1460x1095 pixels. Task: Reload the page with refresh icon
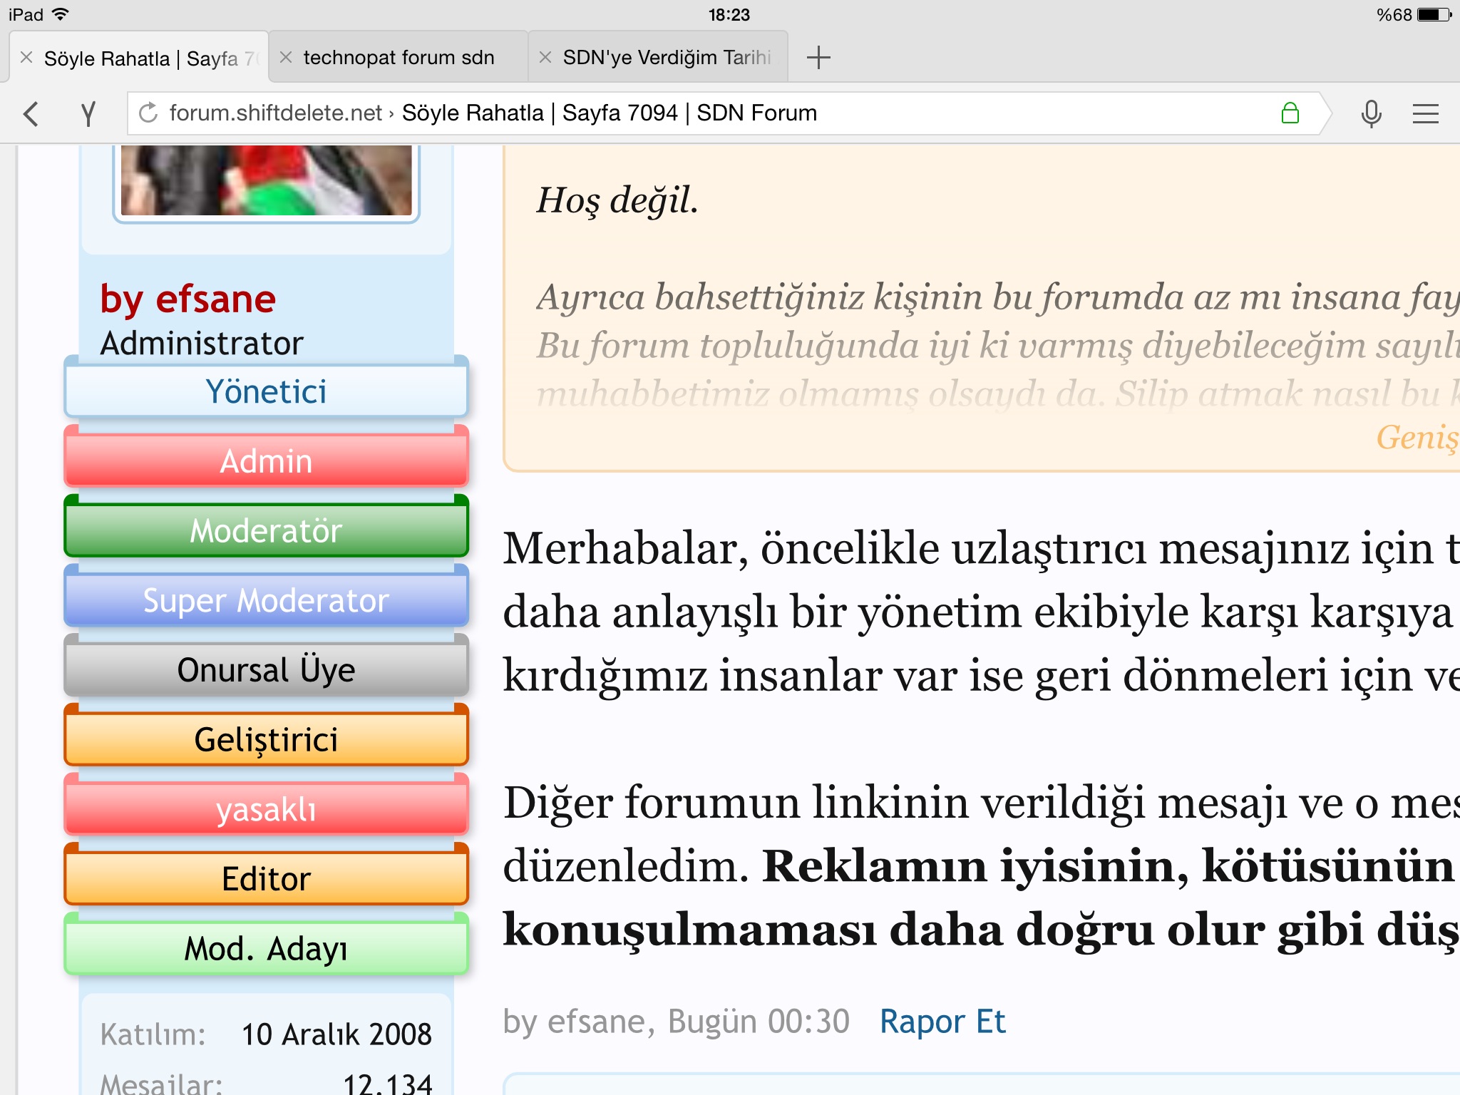(x=148, y=113)
